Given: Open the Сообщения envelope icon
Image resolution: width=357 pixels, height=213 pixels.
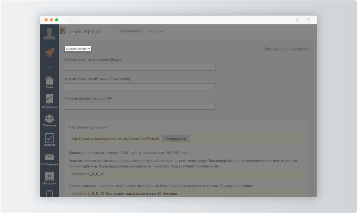Looking at the screenshot, I should tap(49, 159).
